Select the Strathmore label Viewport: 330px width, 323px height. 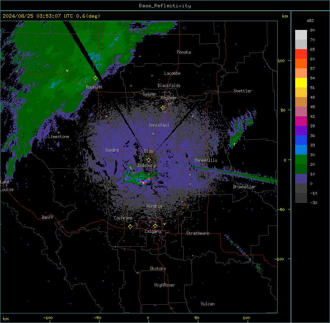click(x=198, y=233)
